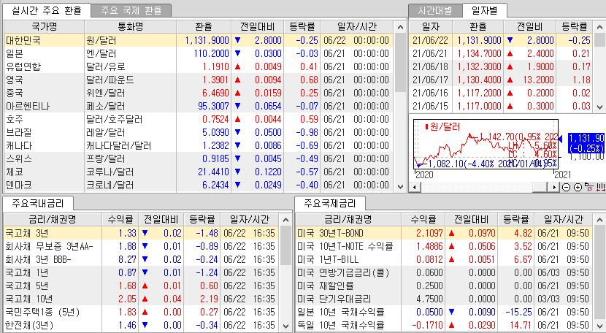Open the chart settings icon beside zoom-in
This screenshot has width=606, height=333.
coord(589,188)
